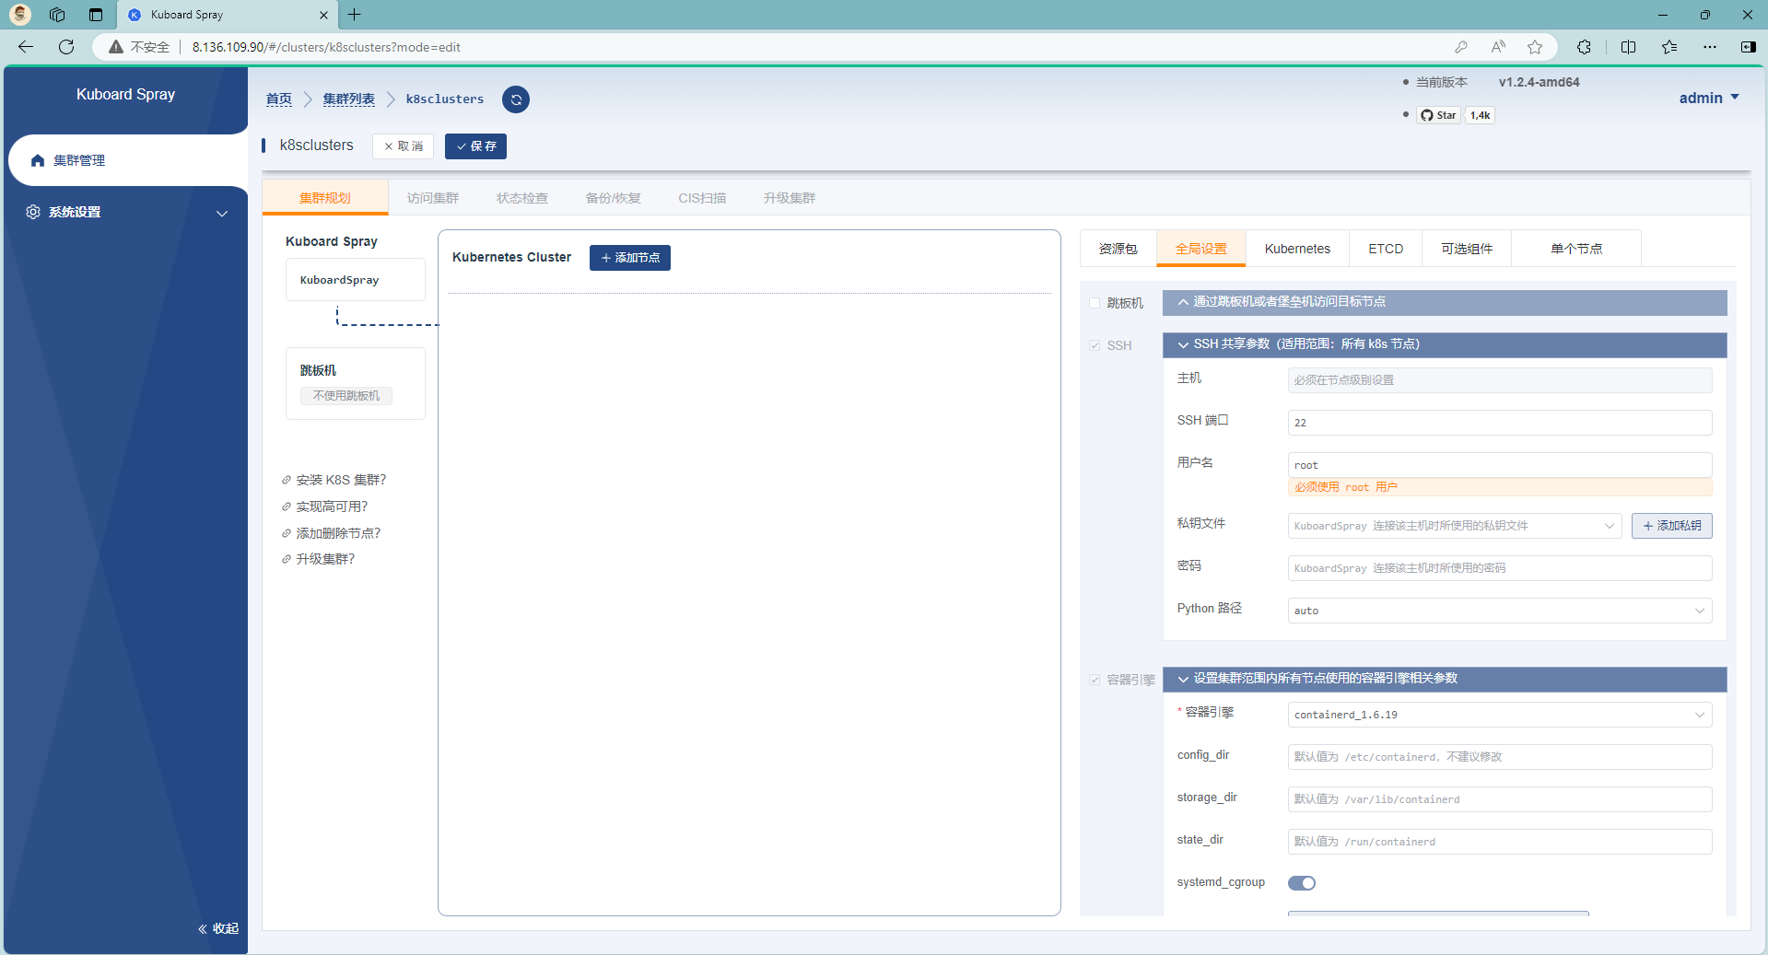This screenshot has width=1768, height=955.
Task: Toggle the 容器引擎 checkbox
Action: (x=1095, y=680)
